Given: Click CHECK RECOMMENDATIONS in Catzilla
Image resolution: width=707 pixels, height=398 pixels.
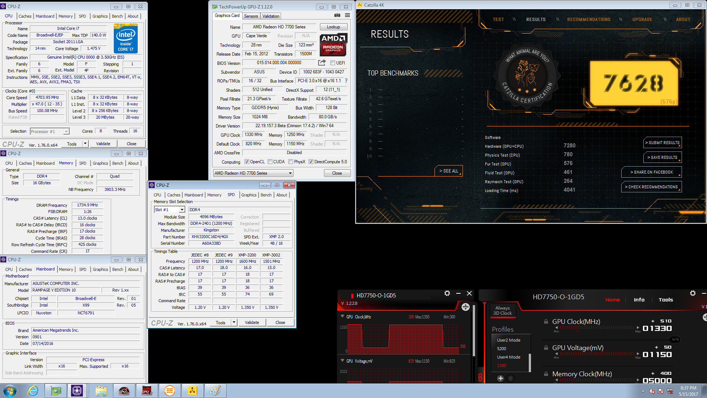Looking at the screenshot, I should click(651, 187).
